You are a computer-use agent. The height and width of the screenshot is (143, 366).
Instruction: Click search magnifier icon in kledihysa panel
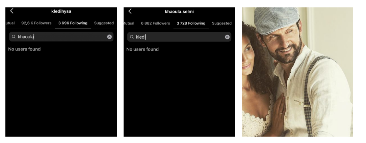(14, 37)
